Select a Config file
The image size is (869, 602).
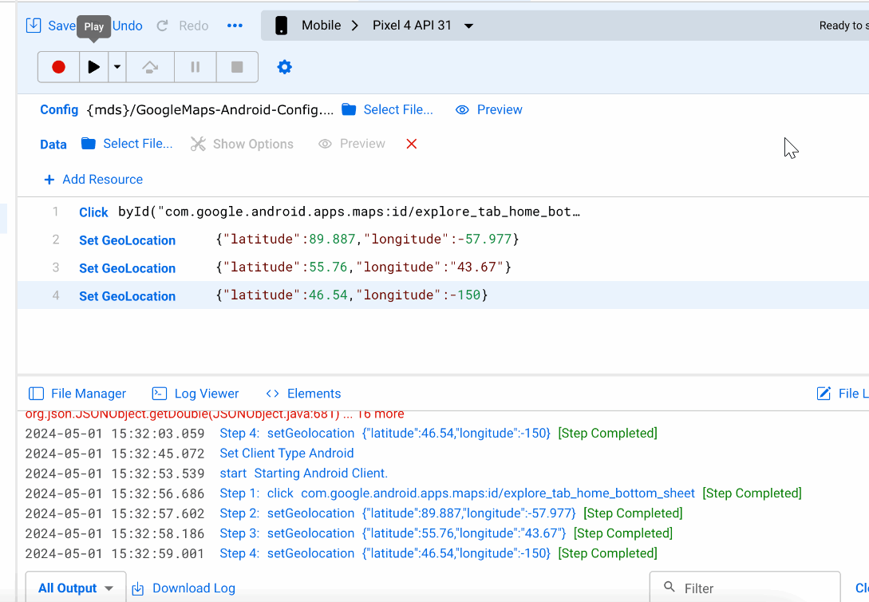click(387, 109)
